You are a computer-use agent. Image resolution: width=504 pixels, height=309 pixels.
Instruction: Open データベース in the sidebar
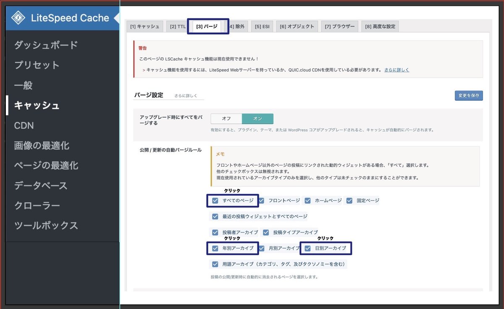(x=41, y=186)
